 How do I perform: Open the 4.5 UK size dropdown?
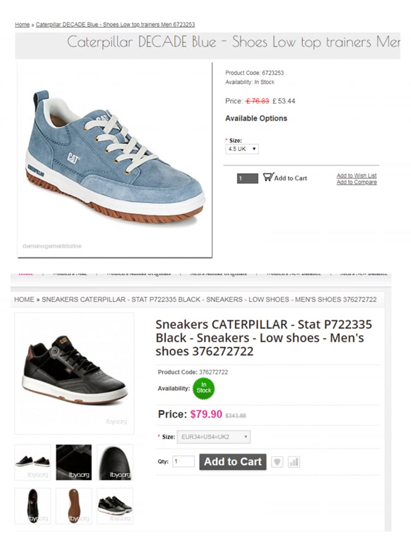click(x=242, y=149)
